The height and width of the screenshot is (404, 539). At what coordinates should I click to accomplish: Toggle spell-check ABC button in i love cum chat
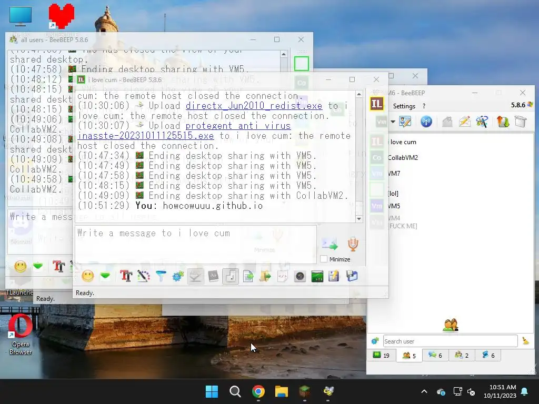click(x=195, y=276)
